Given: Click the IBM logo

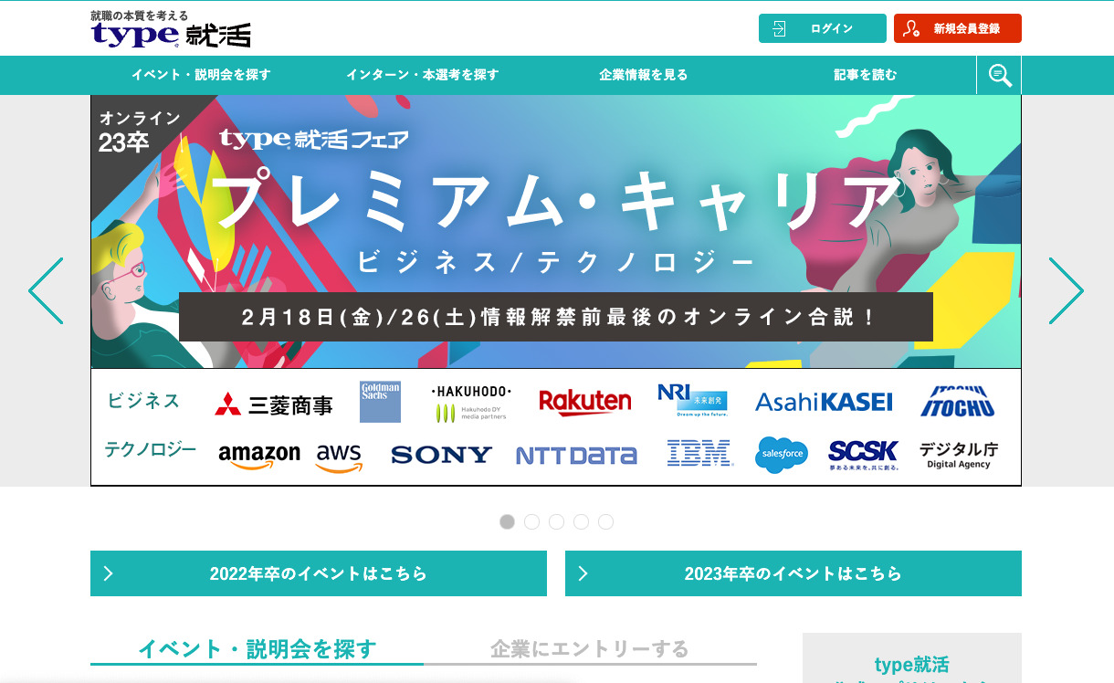Looking at the screenshot, I should coord(700,453).
